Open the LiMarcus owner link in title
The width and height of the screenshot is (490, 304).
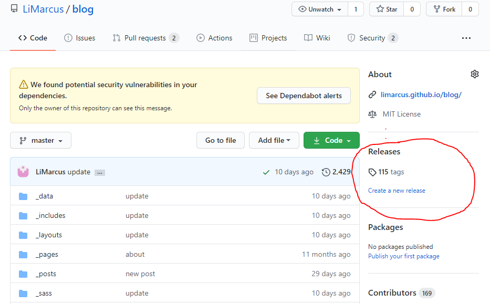coord(43,9)
